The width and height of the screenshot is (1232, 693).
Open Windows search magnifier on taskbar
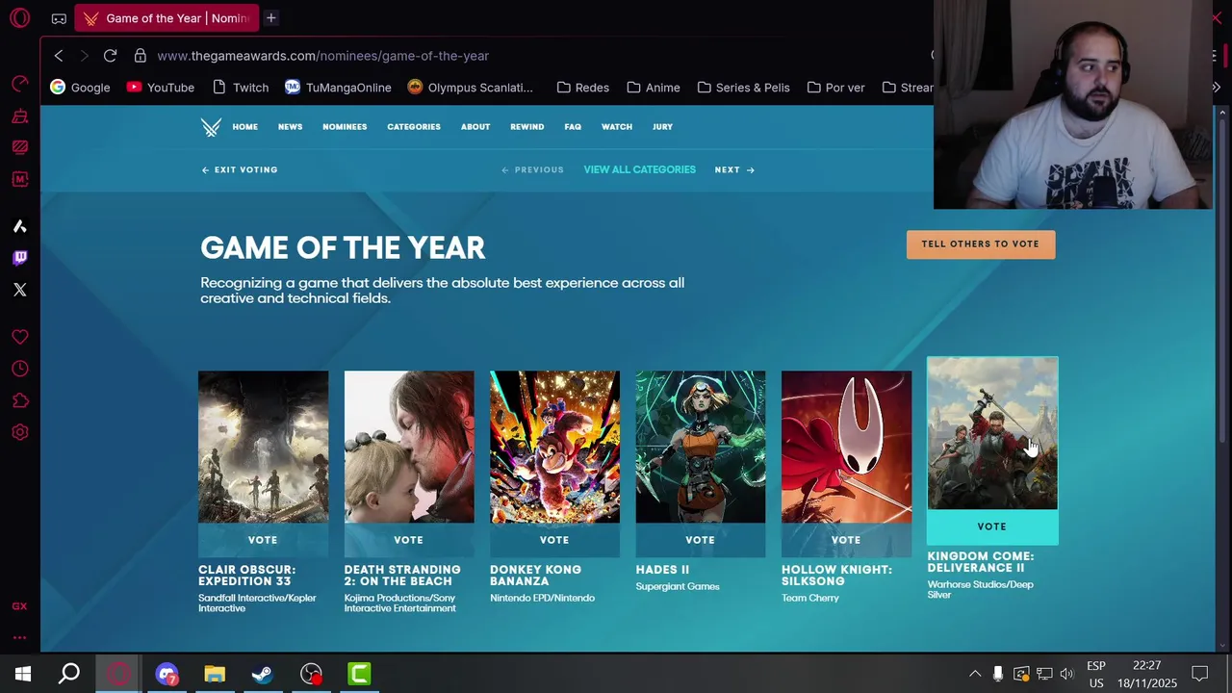(x=69, y=674)
